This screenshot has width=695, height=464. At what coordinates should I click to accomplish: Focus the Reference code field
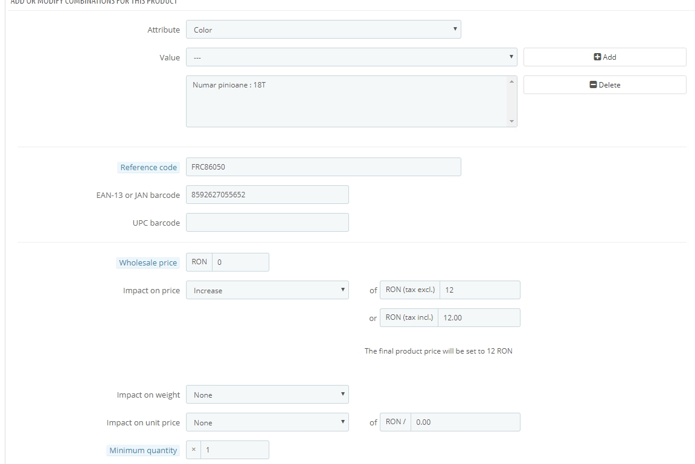(x=323, y=167)
